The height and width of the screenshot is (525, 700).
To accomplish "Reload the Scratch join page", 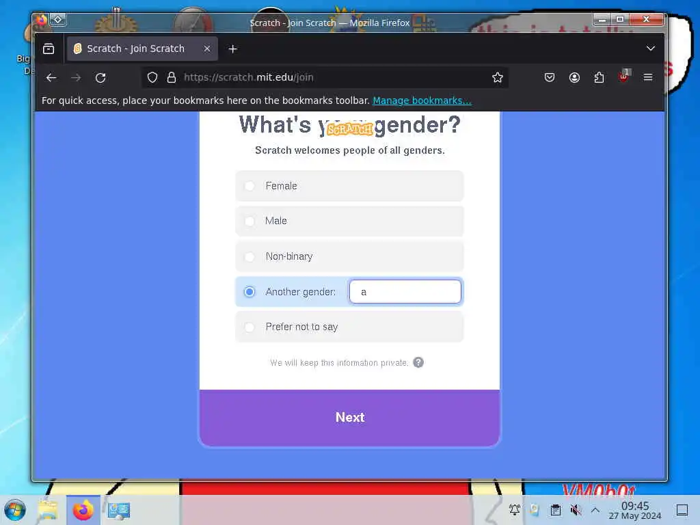I will pos(100,78).
